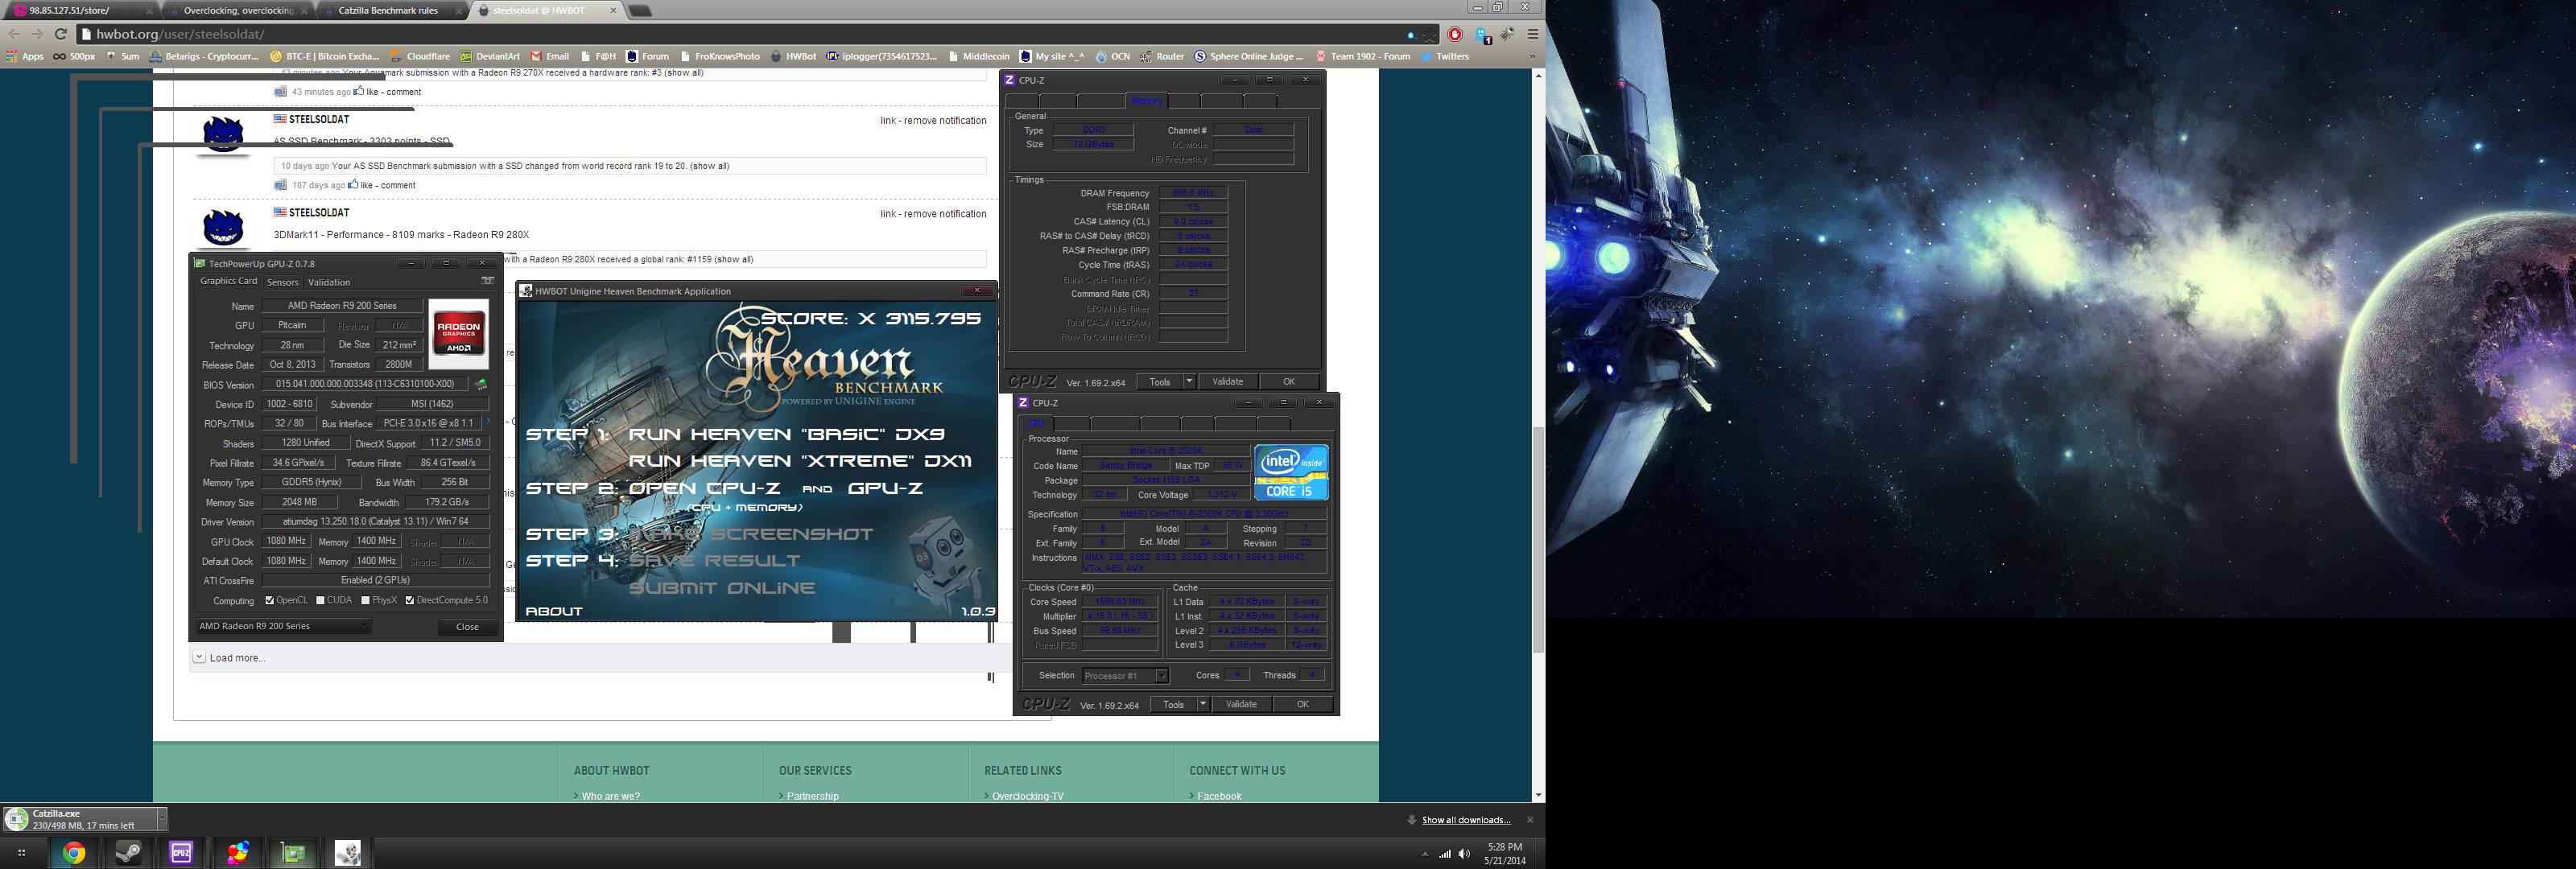Screen dimensions: 2576x869
Task: Click the volume speaker tray icon
Action: tap(1464, 854)
